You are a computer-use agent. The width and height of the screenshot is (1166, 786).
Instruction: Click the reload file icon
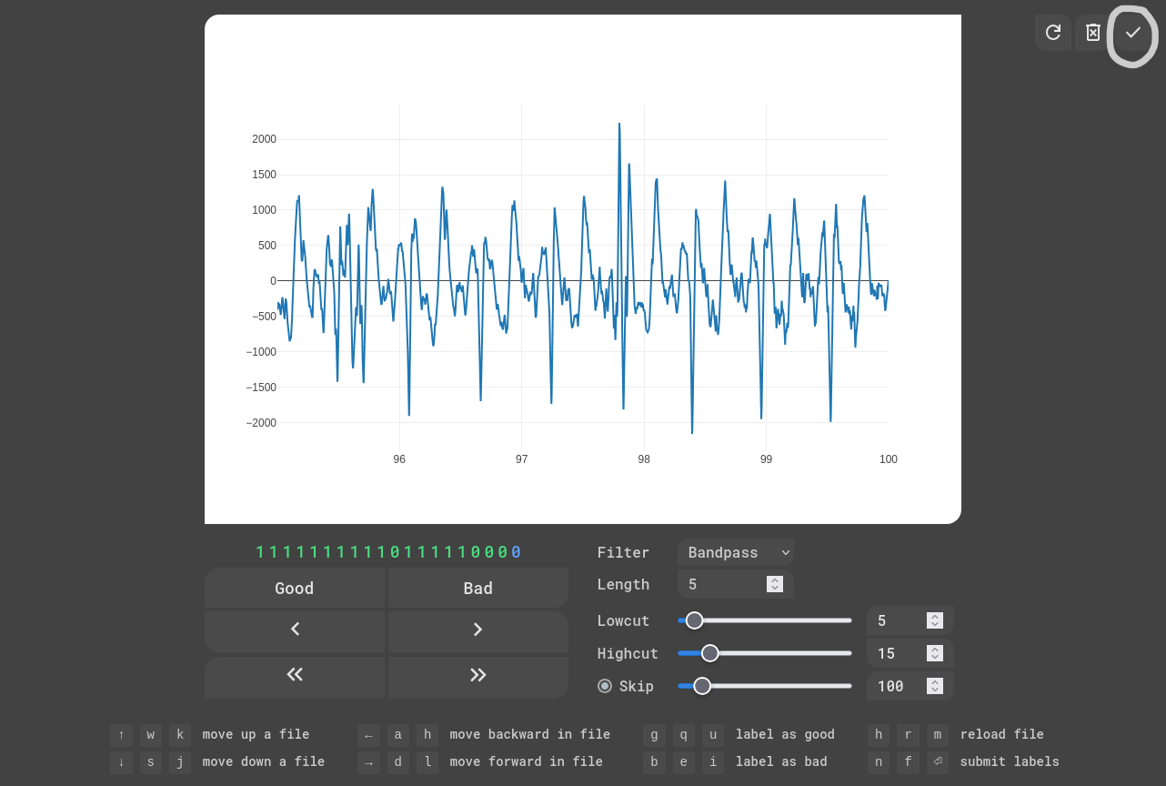[x=1053, y=33]
